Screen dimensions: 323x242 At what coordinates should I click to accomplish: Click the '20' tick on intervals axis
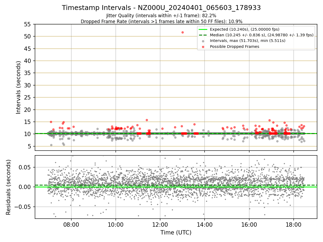(28, 110)
